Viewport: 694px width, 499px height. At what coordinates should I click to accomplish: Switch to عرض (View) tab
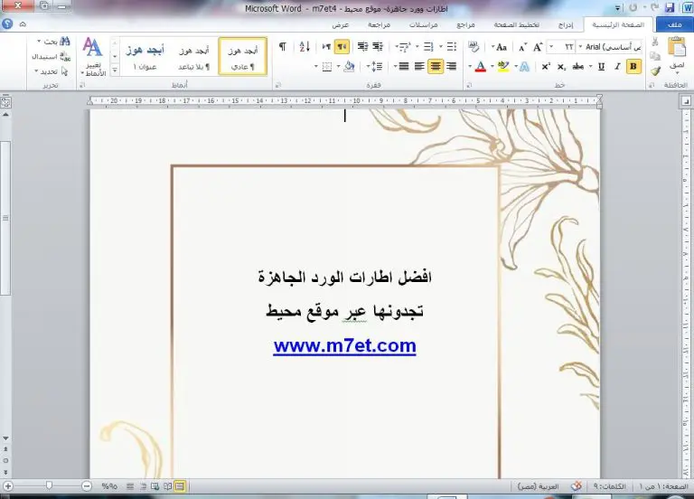pyautogui.click(x=341, y=24)
